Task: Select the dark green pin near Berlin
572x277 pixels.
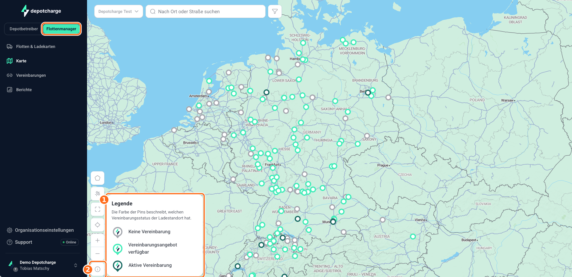Action: click(368, 93)
